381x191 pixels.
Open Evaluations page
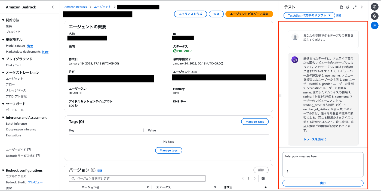(x=14, y=135)
